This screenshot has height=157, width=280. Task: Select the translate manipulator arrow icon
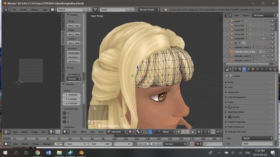(x=150, y=132)
